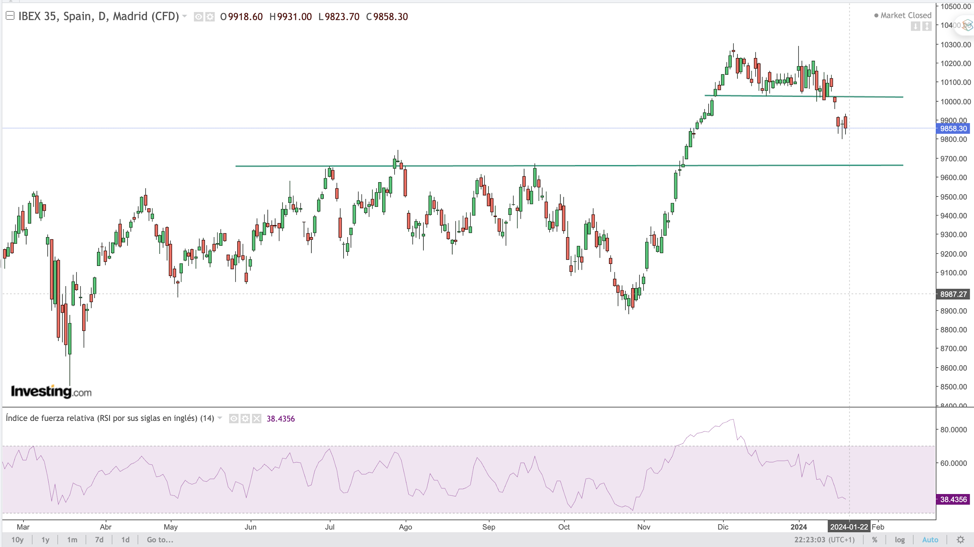Hide the RSI indicator with eye icon
Viewport: 974px width, 547px height.
tap(234, 419)
